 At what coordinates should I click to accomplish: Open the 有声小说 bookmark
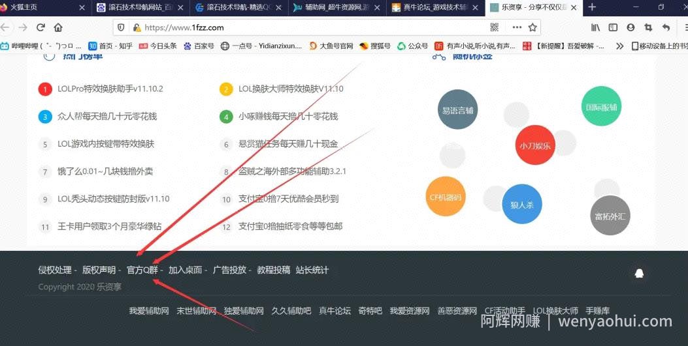tap(475, 46)
